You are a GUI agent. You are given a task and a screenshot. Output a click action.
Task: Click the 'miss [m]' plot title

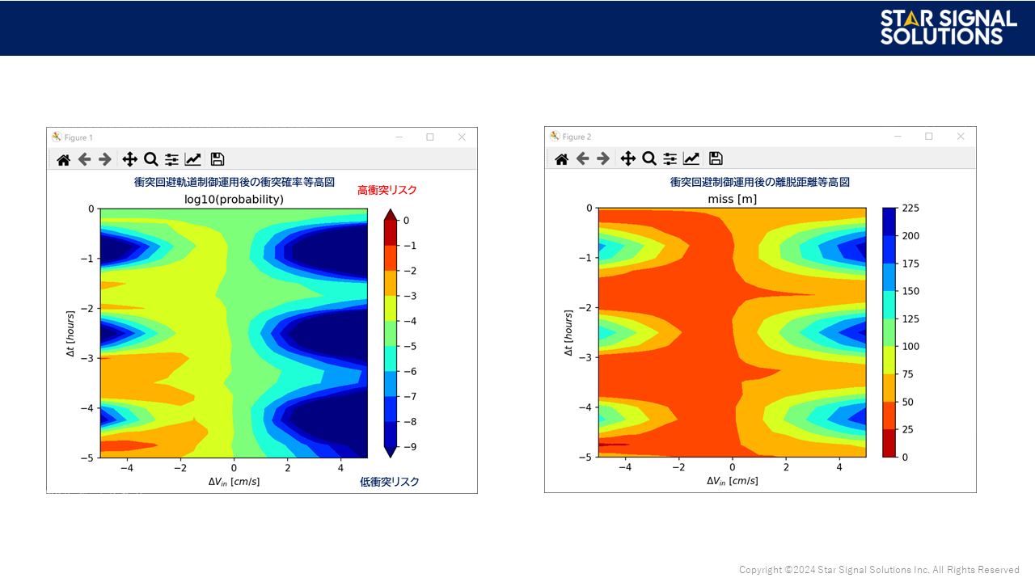pos(732,199)
